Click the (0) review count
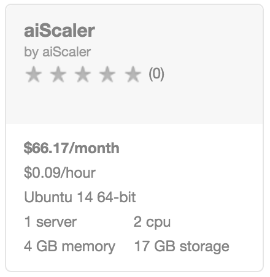This screenshot has height=277, width=270. pyautogui.click(x=156, y=74)
